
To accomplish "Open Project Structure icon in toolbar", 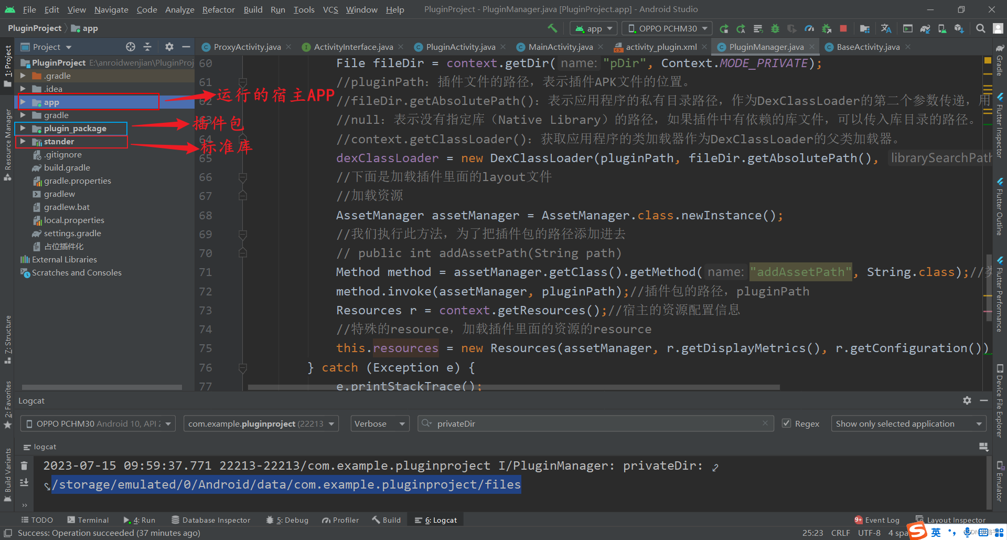I will point(865,28).
